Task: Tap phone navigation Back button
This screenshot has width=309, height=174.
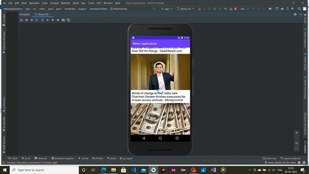Action: 144,138
